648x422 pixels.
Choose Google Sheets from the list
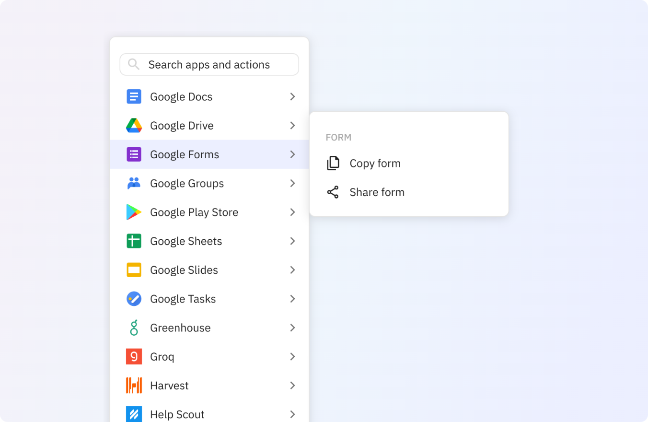tap(209, 241)
